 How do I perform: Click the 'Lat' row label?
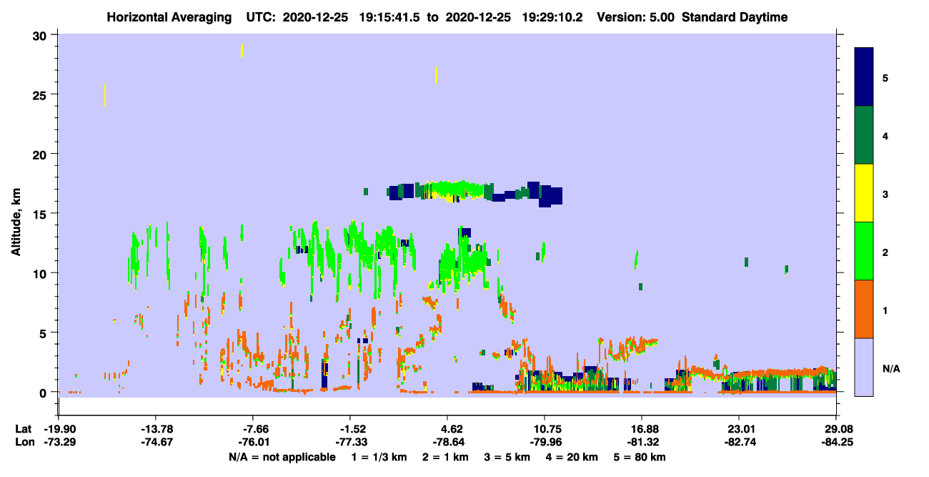tap(23, 429)
